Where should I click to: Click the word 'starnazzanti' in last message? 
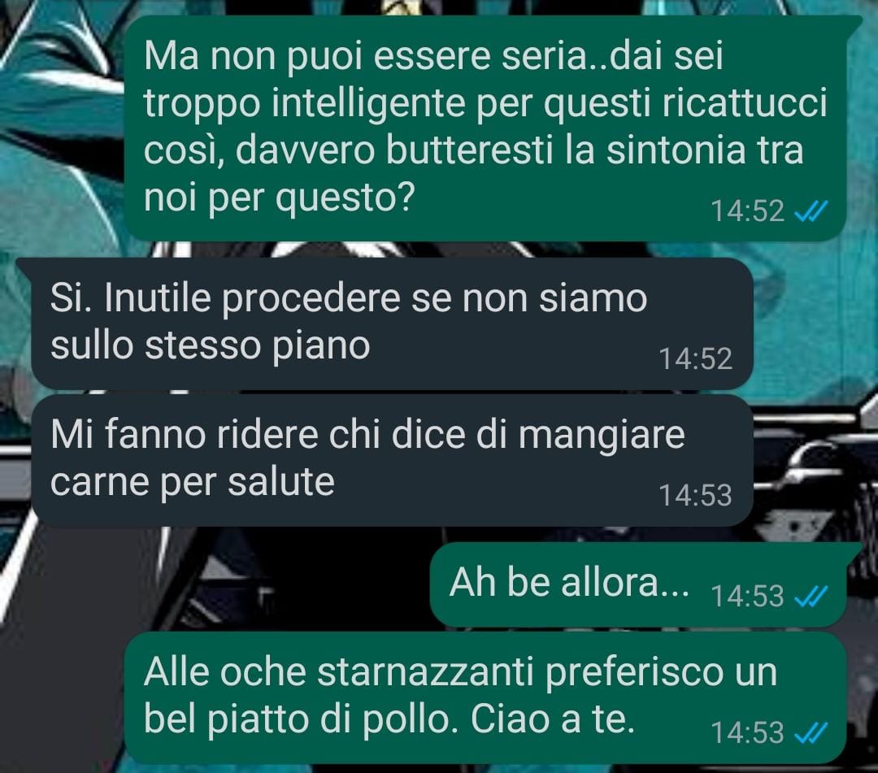425,671
